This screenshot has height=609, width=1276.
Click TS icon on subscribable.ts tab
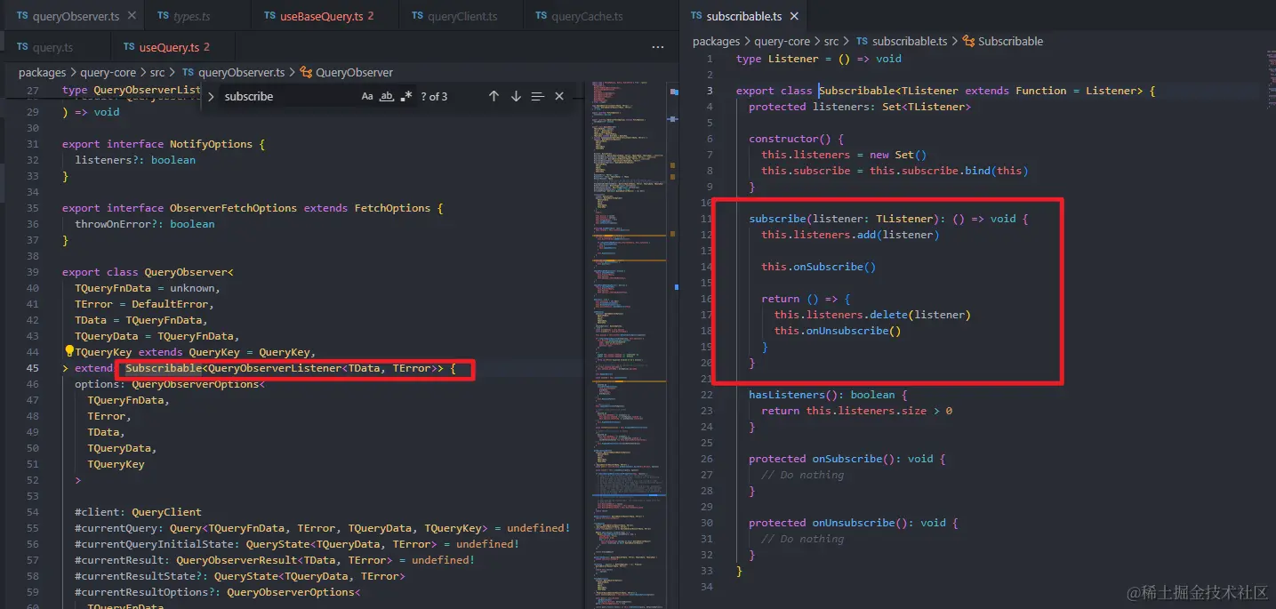696,16
